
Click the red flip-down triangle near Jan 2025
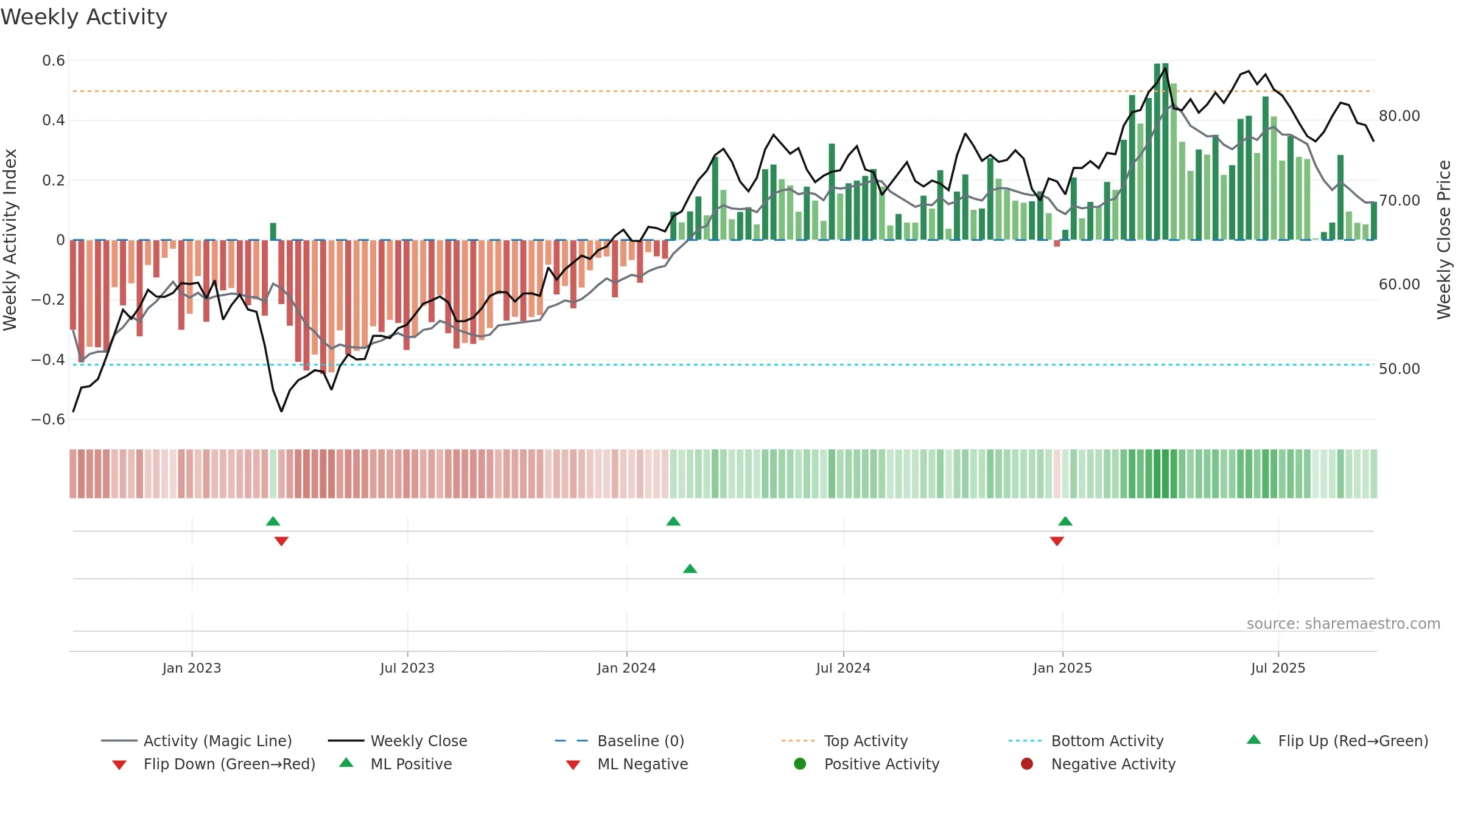point(1057,541)
